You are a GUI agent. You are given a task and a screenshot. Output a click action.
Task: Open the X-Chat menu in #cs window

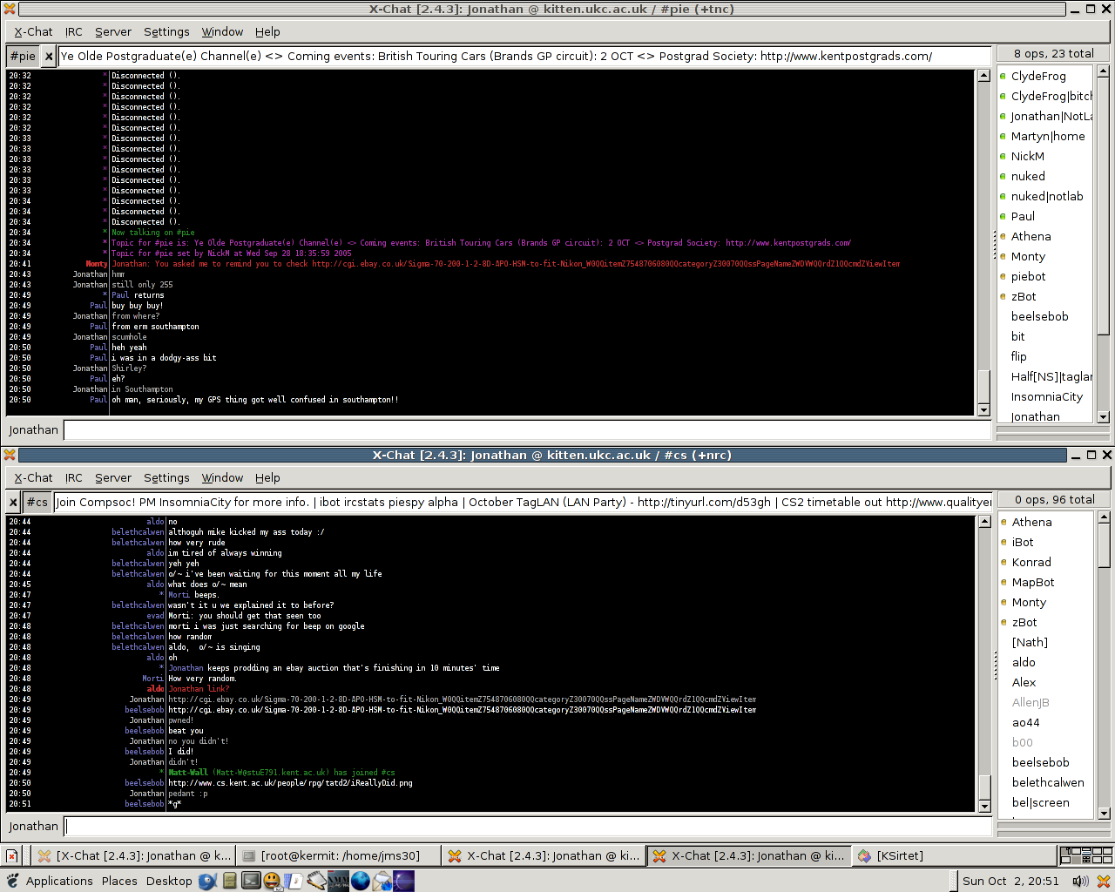[33, 477]
